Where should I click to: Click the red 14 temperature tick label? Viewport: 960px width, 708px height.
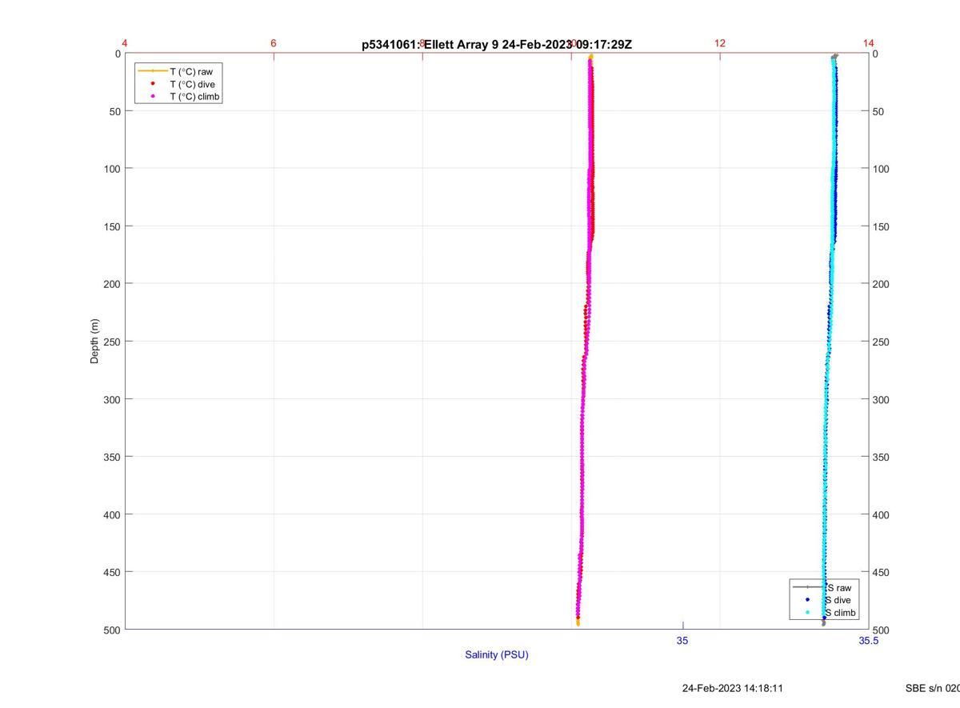(x=869, y=43)
